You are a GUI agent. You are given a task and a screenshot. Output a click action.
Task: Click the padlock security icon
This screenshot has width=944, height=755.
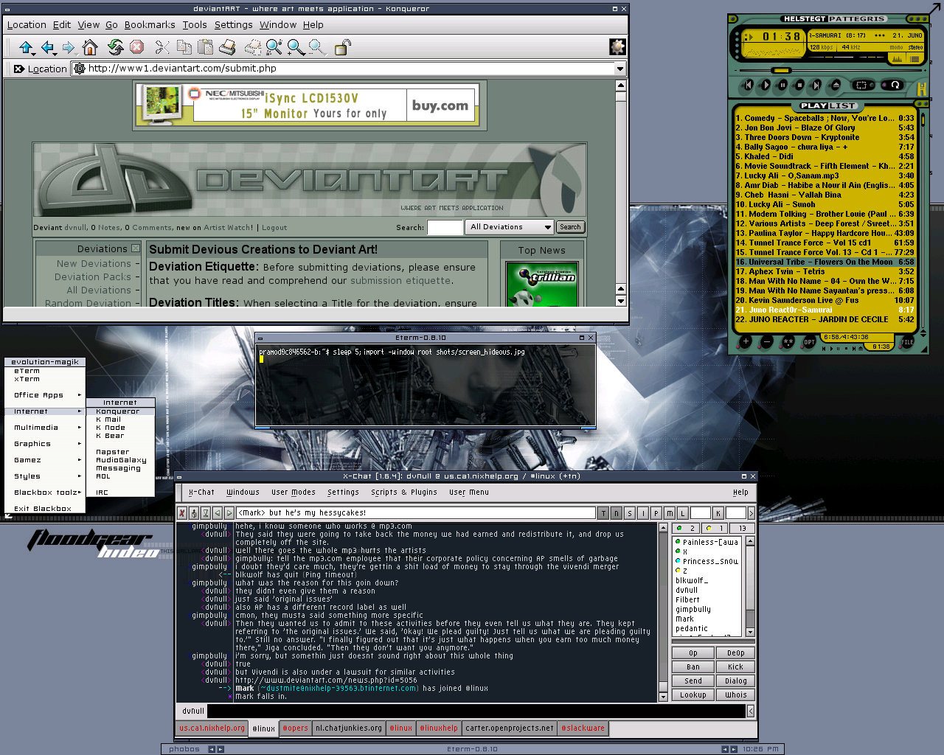point(342,48)
